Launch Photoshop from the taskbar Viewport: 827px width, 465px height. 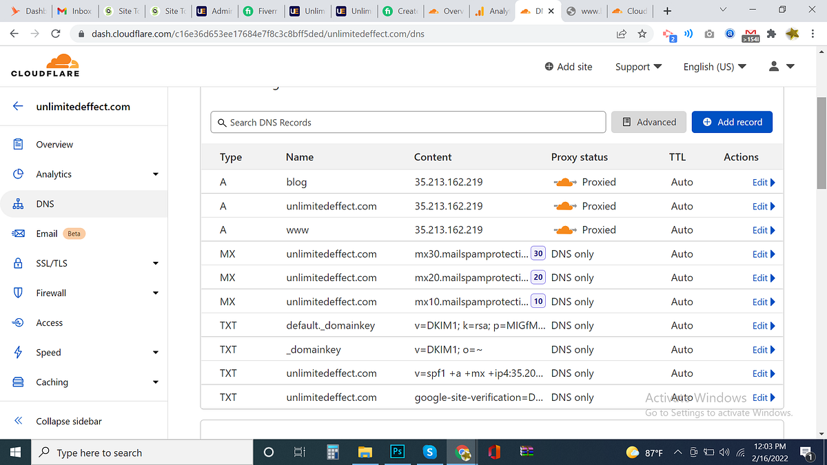coord(397,452)
